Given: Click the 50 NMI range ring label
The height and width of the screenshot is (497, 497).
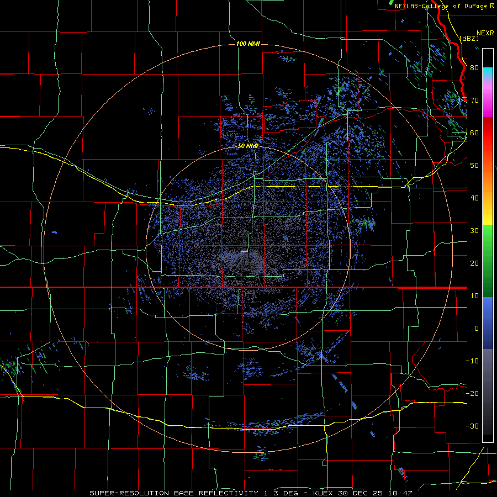Looking at the screenshot, I should coord(248,146).
